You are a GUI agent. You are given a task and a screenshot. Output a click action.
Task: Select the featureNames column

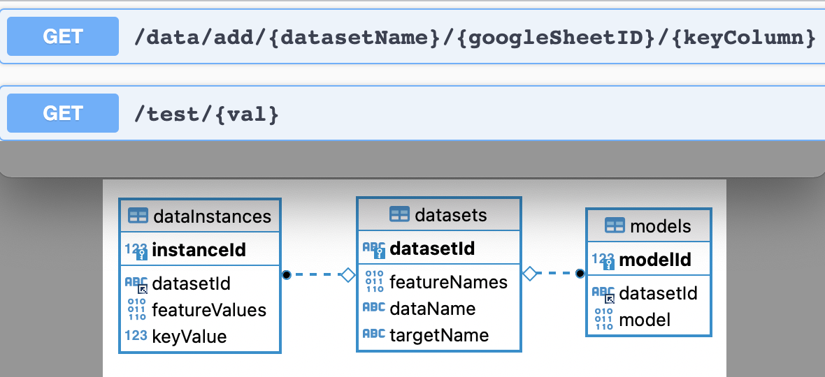point(448,282)
